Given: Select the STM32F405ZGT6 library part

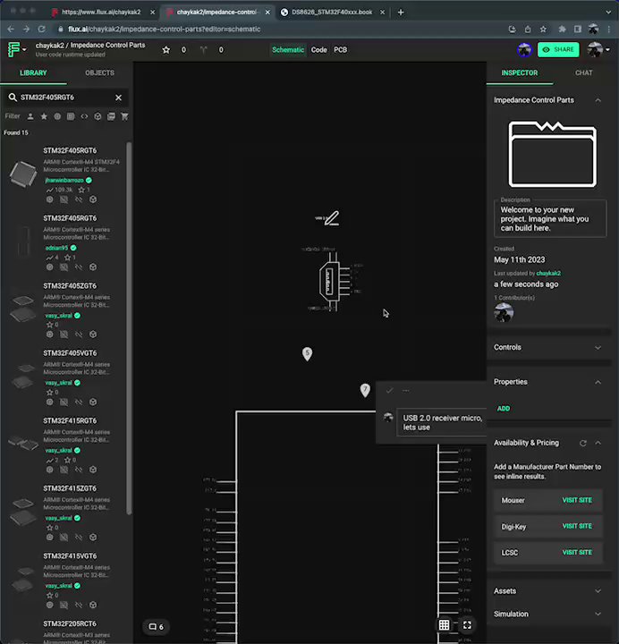Looking at the screenshot, I should click(64, 310).
